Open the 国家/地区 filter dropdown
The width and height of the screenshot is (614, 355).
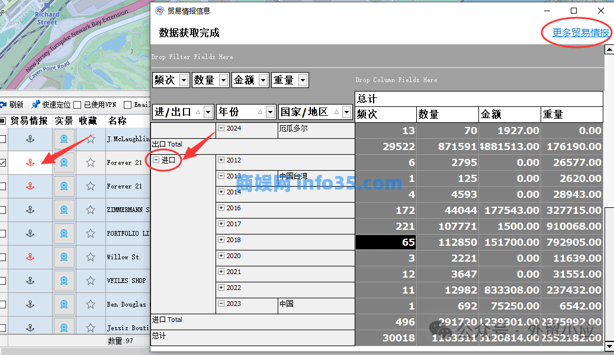[x=346, y=112]
